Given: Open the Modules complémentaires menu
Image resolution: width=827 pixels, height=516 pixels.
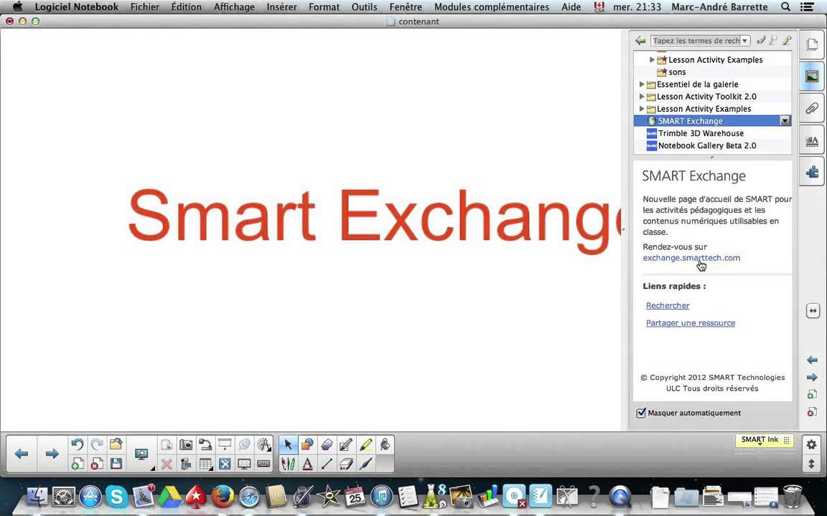Looking at the screenshot, I should [492, 7].
